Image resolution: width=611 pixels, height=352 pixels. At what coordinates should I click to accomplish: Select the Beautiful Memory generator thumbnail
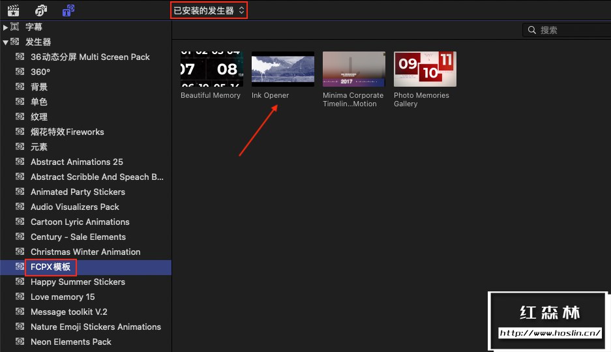pyautogui.click(x=211, y=69)
